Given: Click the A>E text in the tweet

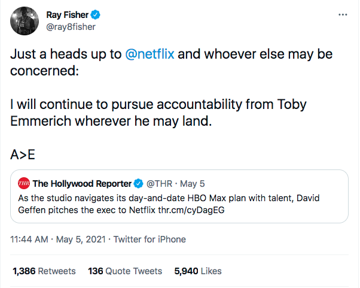Looking at the screenshot, I should tap(23, 154).
